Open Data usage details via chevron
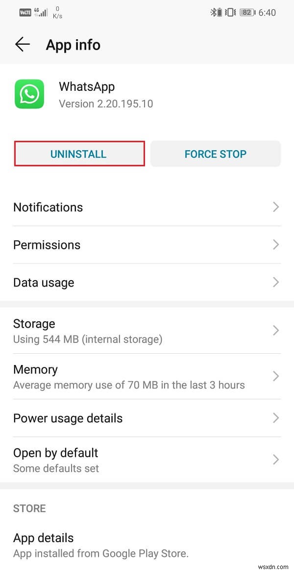The image size is (294, 572). click(275, 283)
